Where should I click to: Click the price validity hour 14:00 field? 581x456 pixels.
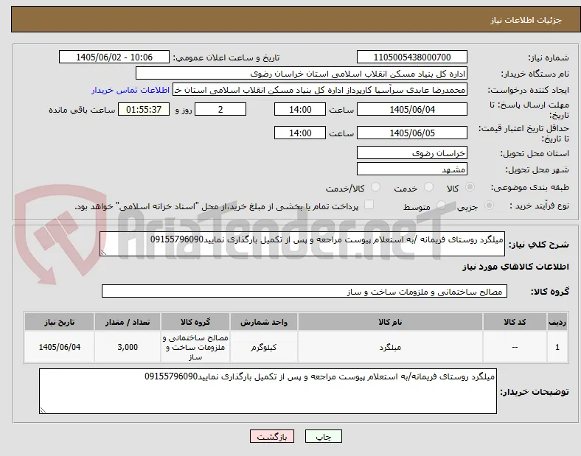pyautogui.click(x=300, y=133)
